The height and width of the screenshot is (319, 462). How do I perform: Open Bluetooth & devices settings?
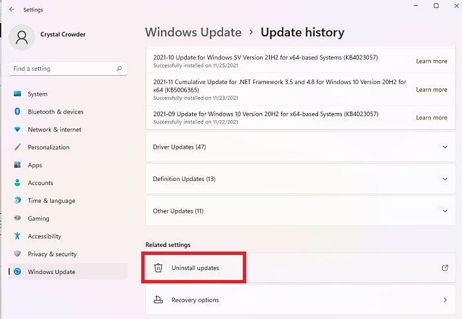68,112
